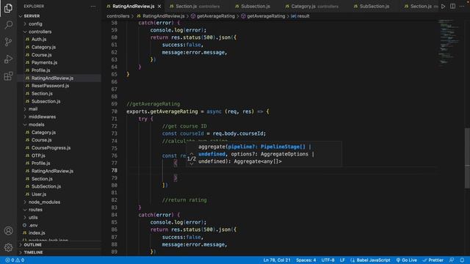470x264 pixels.
Task: Open the Search view icon
Action: pos(8,25)
